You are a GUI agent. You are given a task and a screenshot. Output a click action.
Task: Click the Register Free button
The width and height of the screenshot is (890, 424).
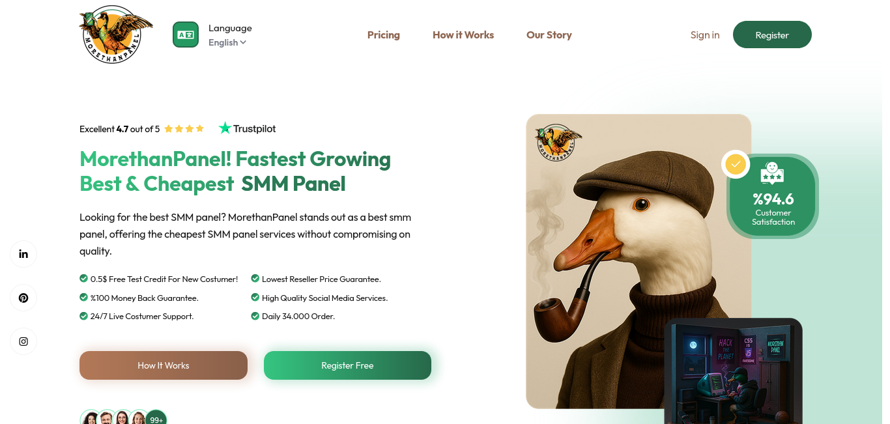347,365
